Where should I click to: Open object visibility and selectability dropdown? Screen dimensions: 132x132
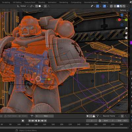click(x=93, y=6)
